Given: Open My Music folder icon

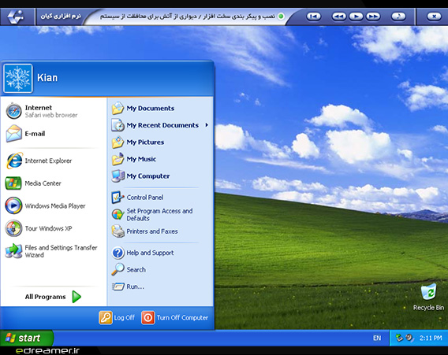Looking at the screenshot, I should coord(118,159).
